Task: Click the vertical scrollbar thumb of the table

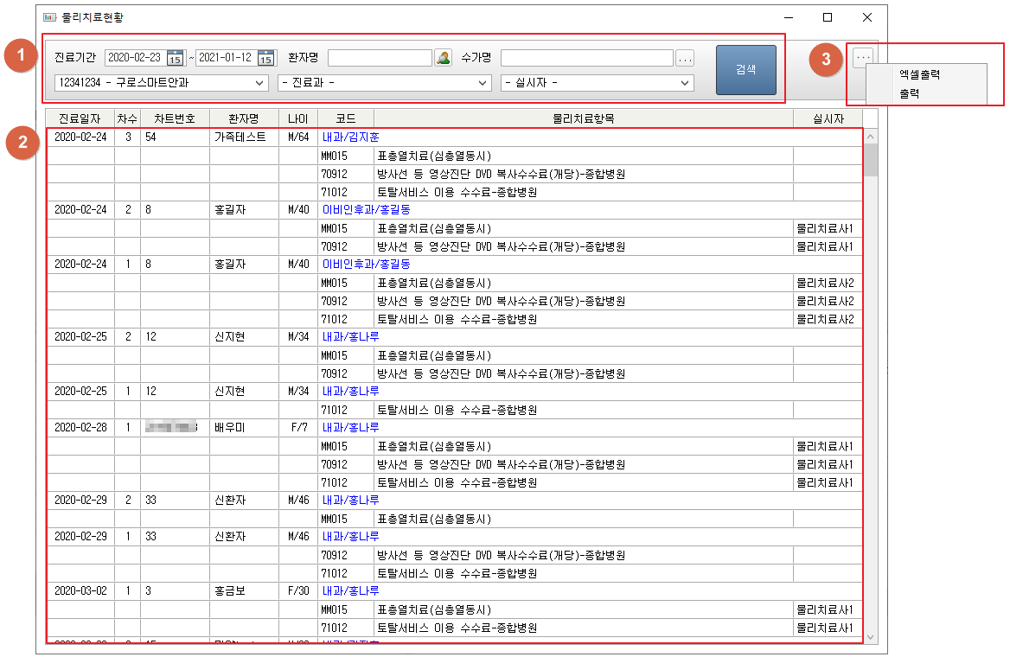Action: point(870,160)
